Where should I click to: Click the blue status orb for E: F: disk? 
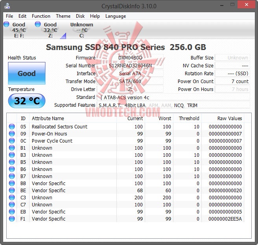pyautogui.click(x=6, y=24)
